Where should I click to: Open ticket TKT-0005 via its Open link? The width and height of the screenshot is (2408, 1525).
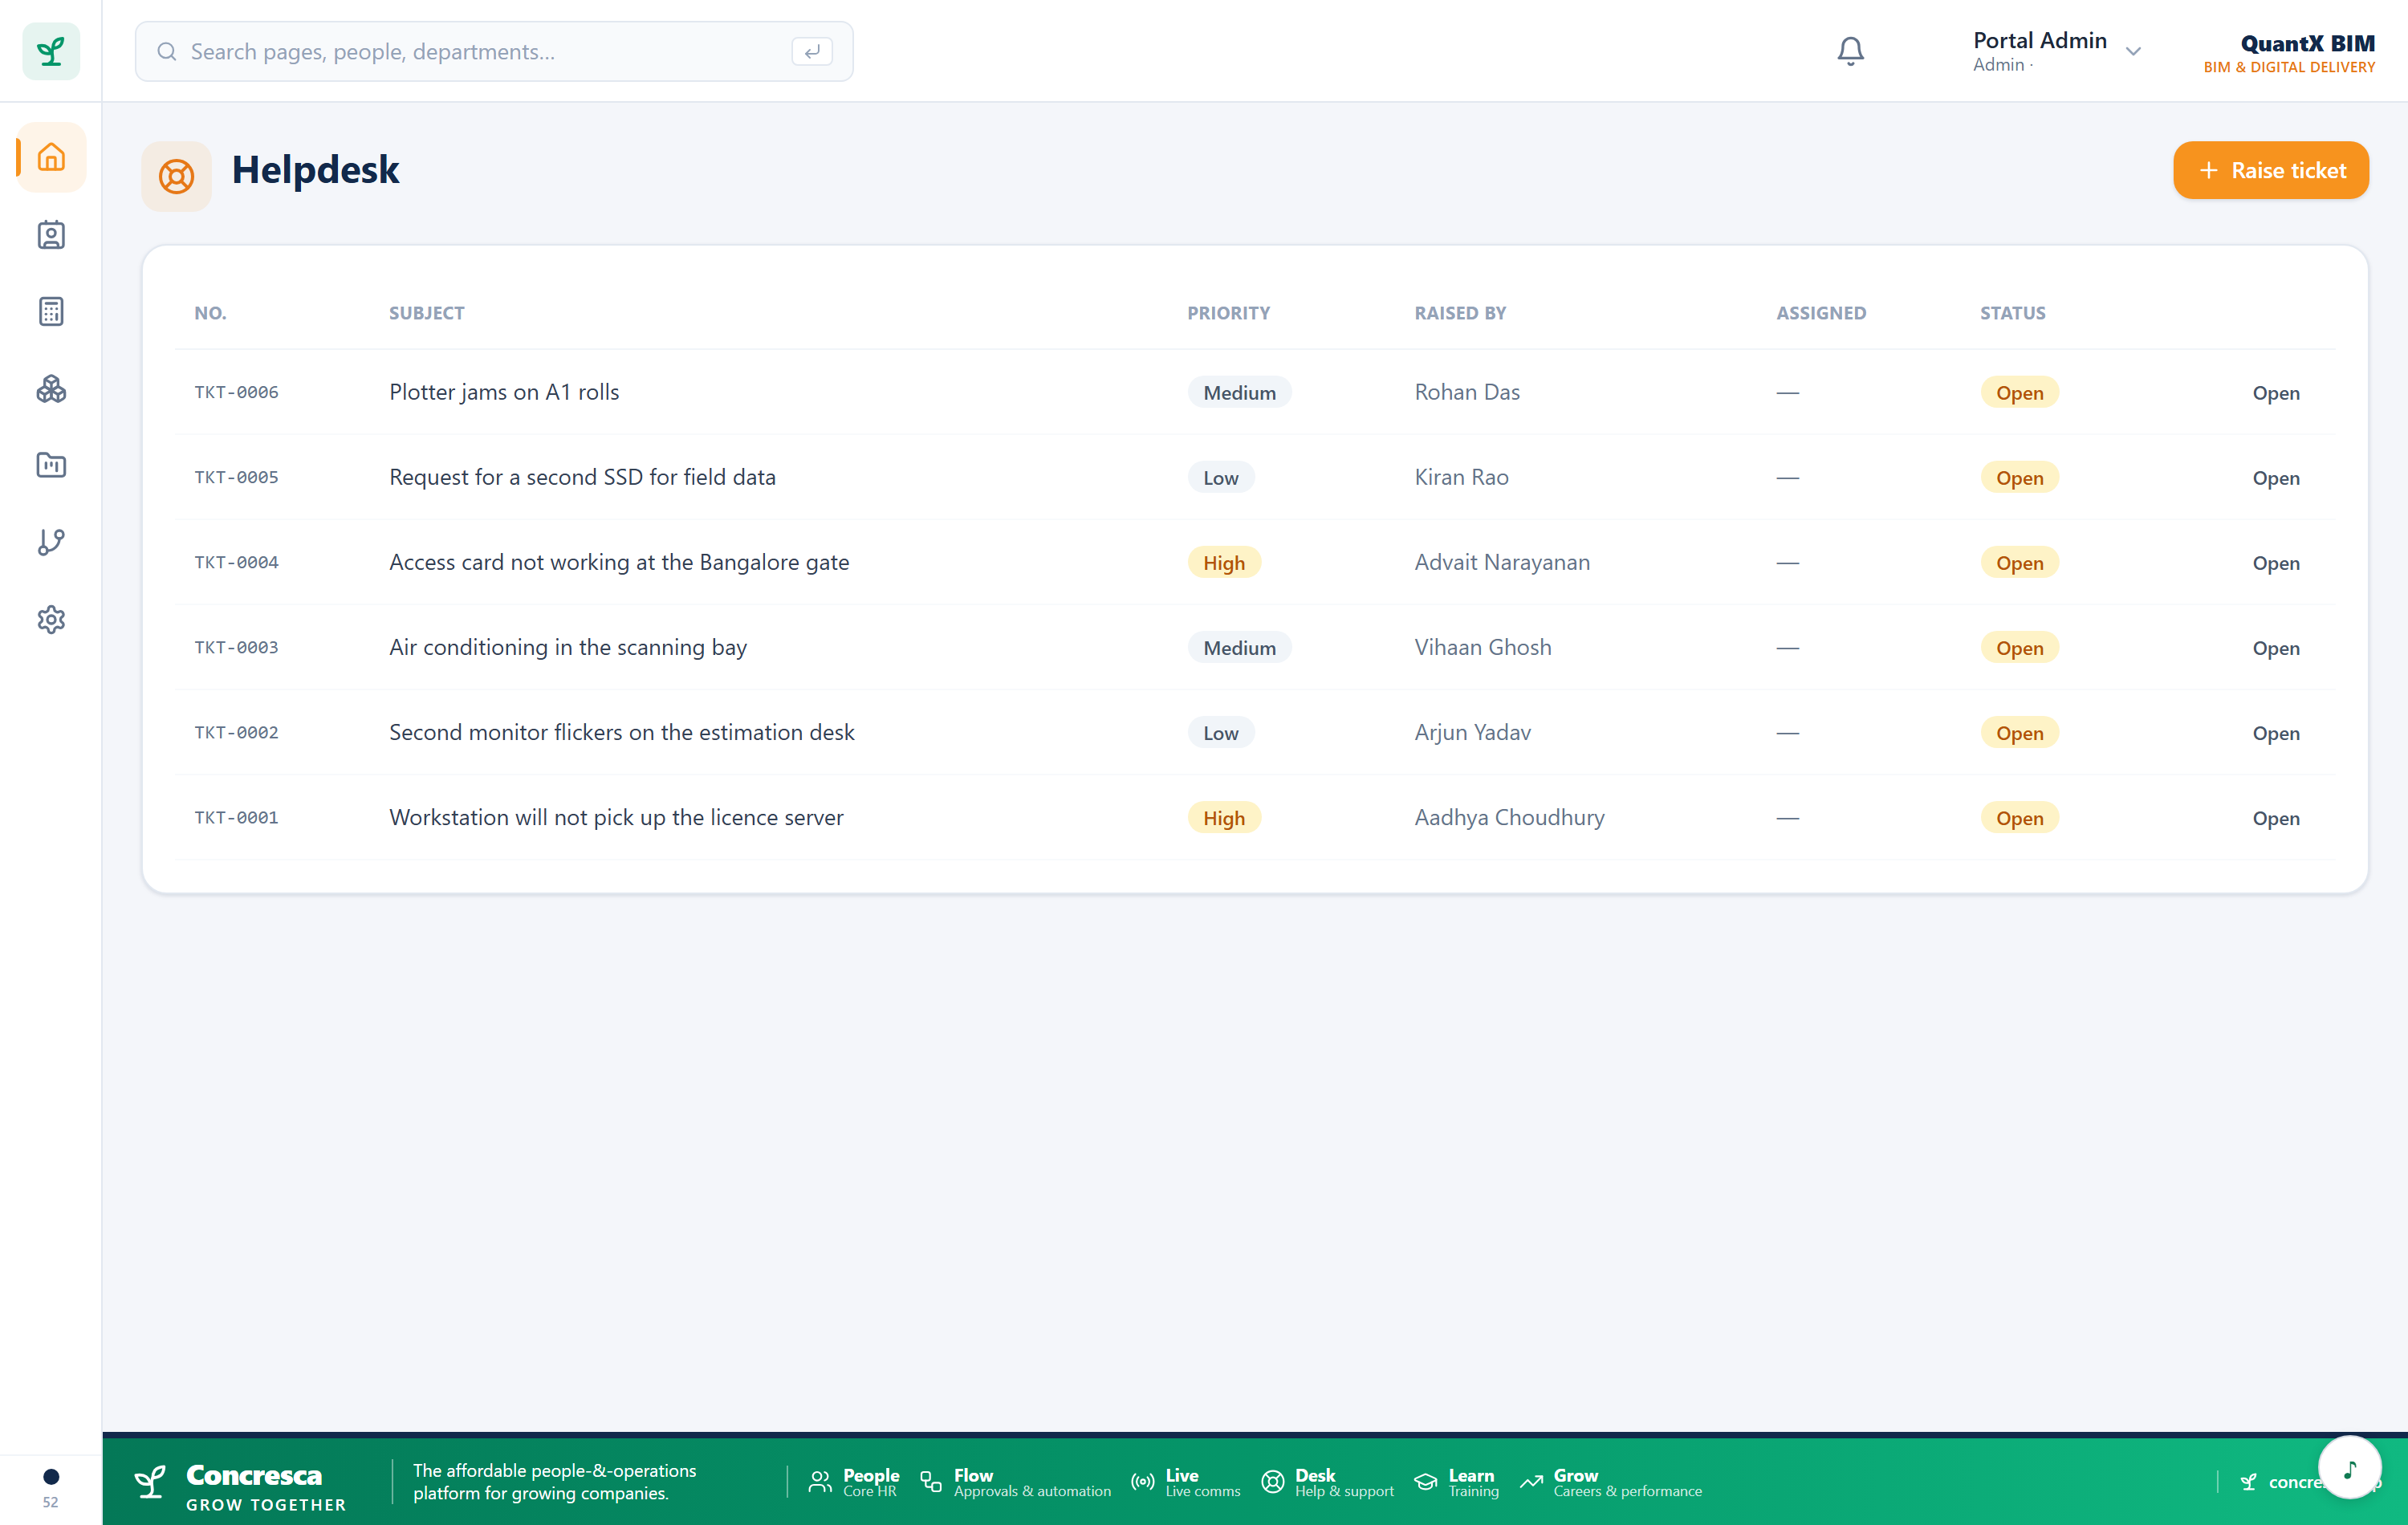click(x=2275, y=478)
